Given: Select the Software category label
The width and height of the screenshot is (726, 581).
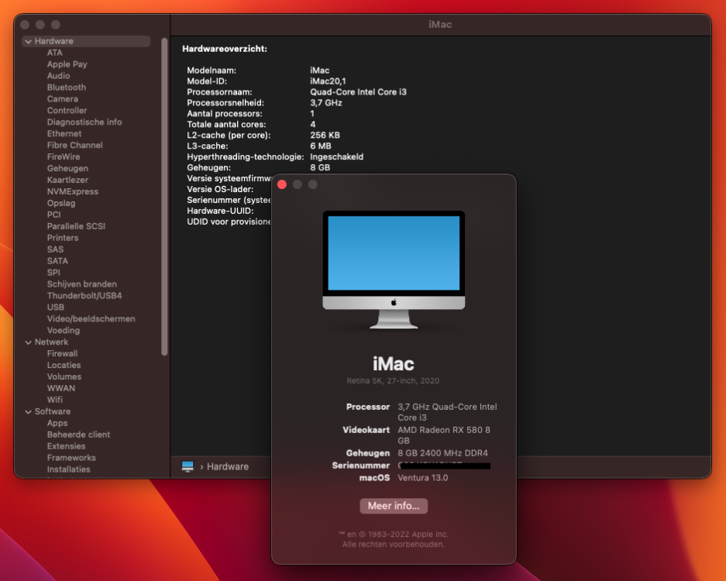Looking at the screenshot, I should coord(53,411).
